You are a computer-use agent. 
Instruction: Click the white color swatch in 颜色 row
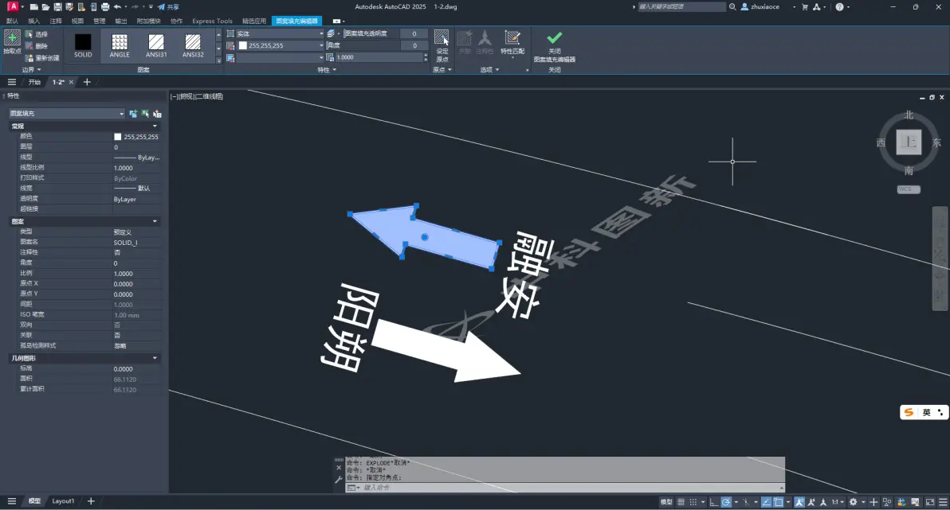click(117, 137)
